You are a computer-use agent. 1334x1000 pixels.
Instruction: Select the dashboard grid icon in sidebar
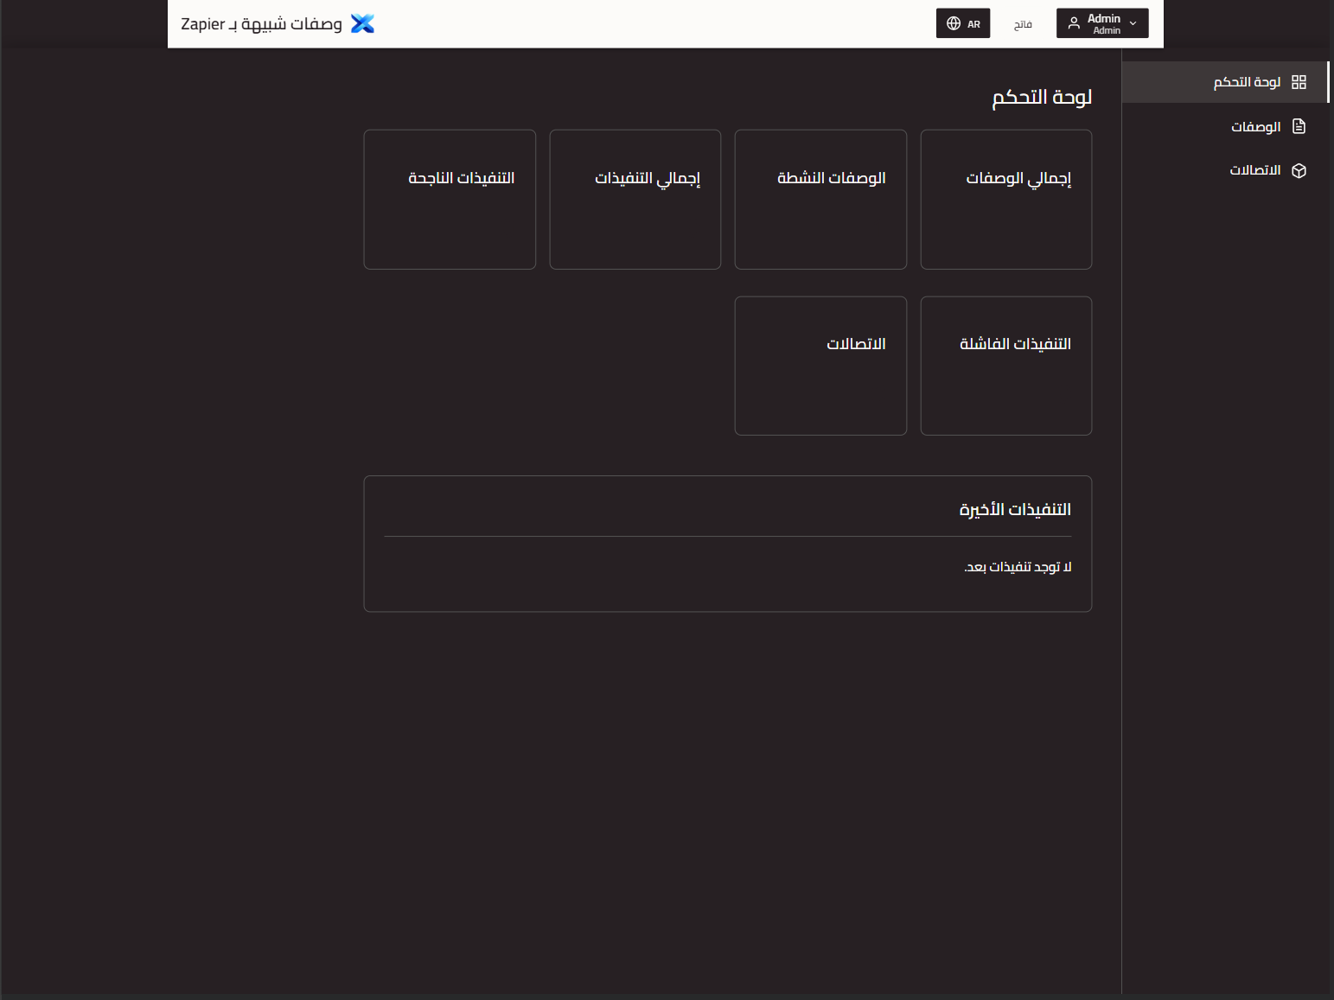pos(1300,81)
